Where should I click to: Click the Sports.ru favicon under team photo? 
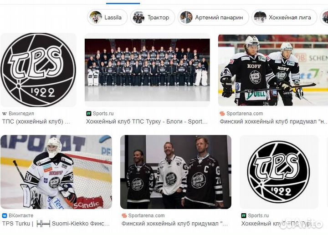[x=89, y=114]
